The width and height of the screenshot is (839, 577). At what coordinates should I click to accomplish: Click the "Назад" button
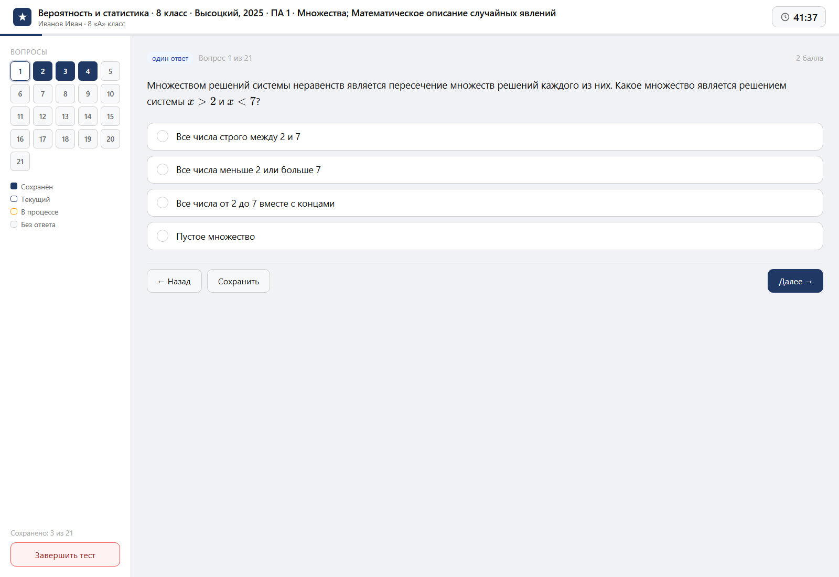[174, 281]
